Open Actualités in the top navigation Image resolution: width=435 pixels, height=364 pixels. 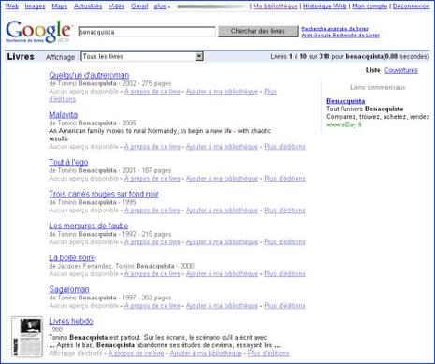[88, 6]
